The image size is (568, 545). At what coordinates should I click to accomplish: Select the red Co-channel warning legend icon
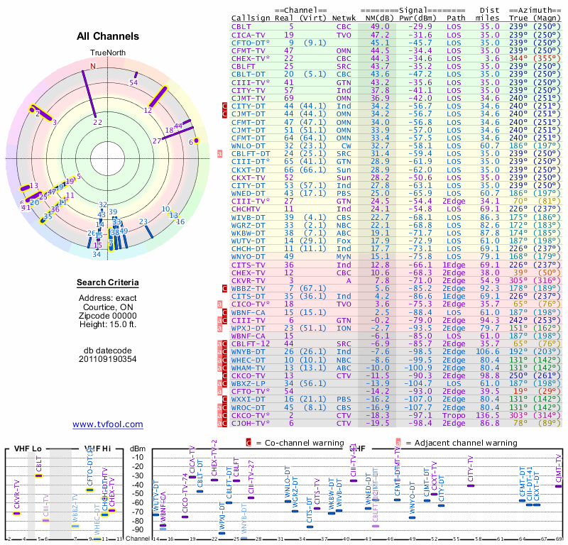click(x=248, y=443)
